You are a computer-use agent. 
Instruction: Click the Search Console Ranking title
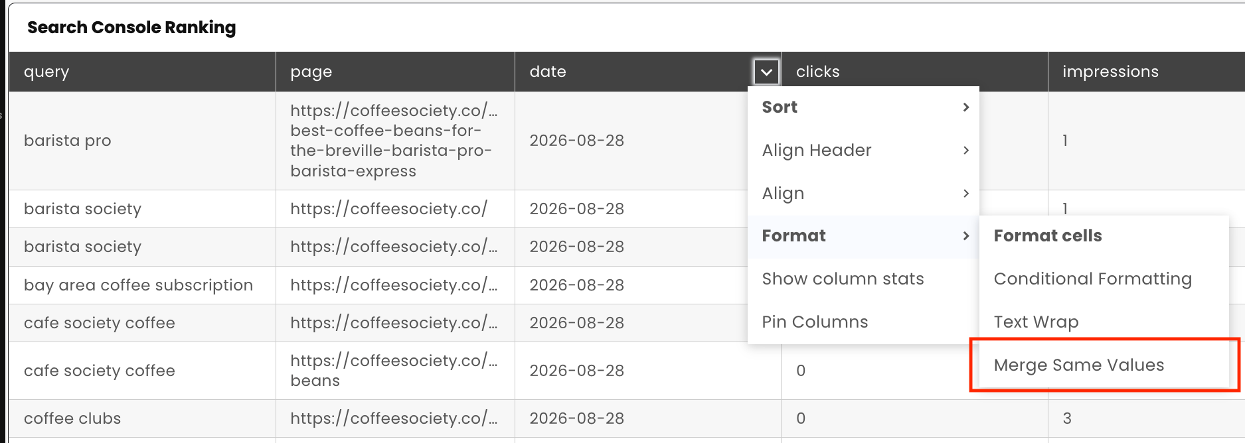(131, 27)
